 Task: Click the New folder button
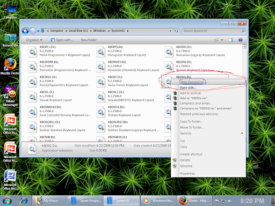click(x=89, y=40)
